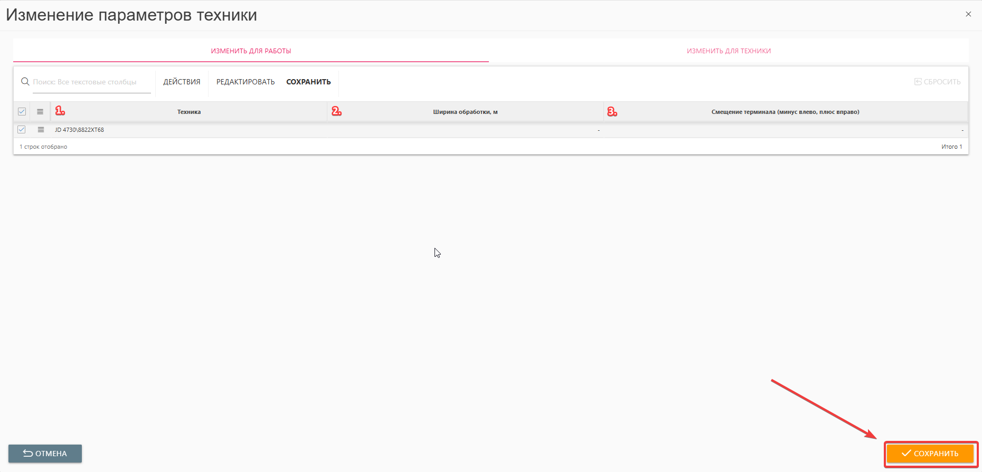The height and width of the screenshot is (472, 982).
Task: Click СОХРАНИТЬ in the table toolbar
Action: coord(308,82)
